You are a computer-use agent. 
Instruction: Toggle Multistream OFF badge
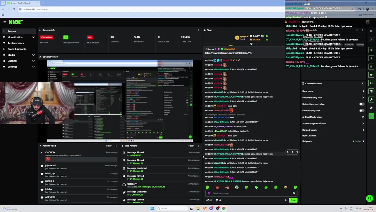[90, 37]
